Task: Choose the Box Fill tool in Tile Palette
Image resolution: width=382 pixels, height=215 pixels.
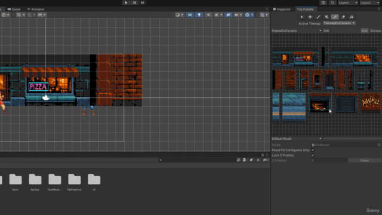Action: click(x=326, y=17)
